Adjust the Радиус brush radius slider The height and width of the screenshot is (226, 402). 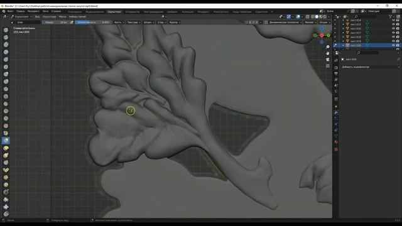click(55, 23)
